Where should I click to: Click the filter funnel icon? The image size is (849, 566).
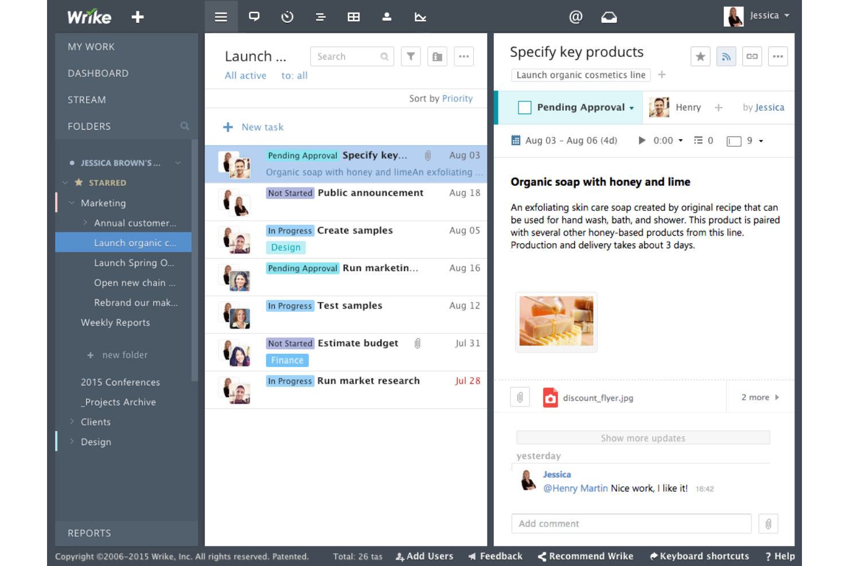411,56
